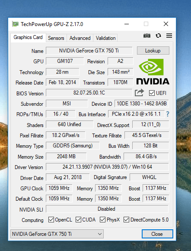This screenshot has width=191, height=251.
Task: Click the Memory Type field GDDR5 (Samsung)
Action: pos(73,146)
